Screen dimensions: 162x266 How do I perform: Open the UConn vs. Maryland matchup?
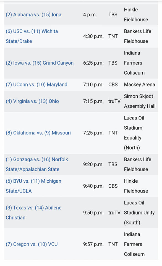coord(36,85)
